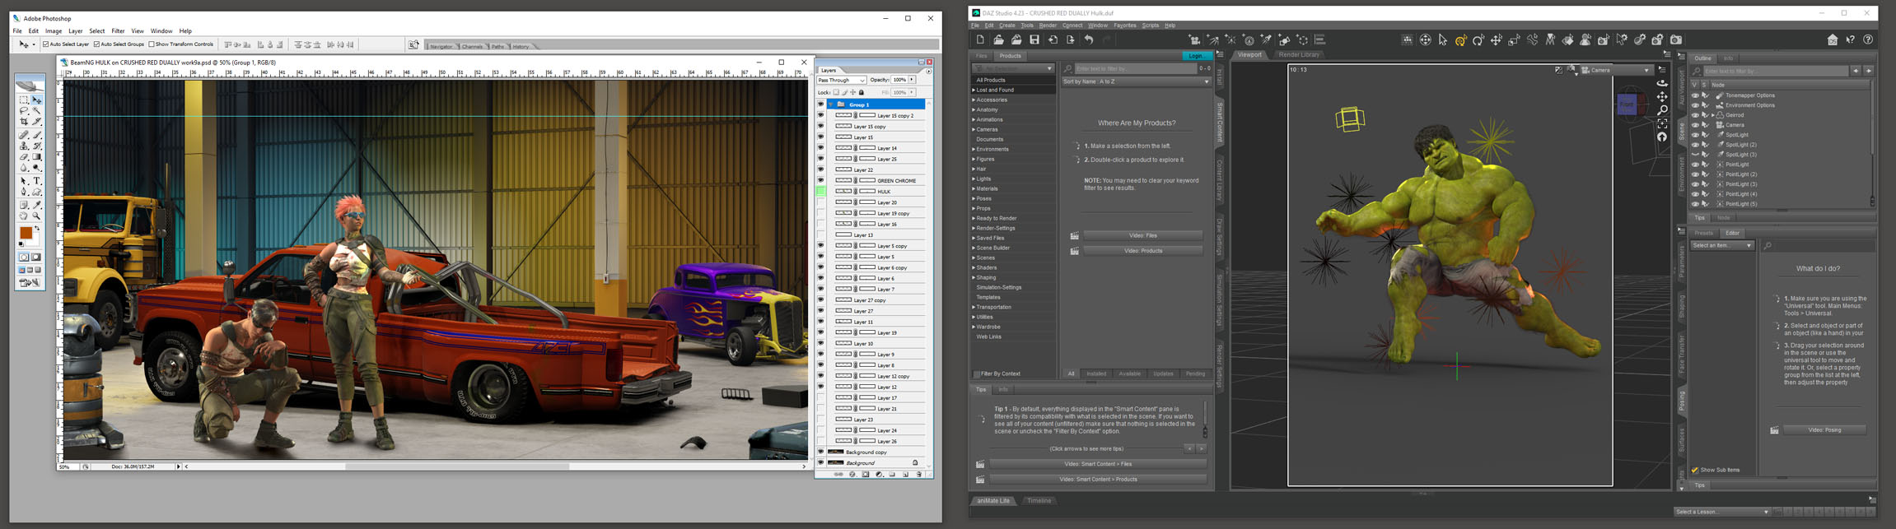Expand the Accessories category
The height and width of the screenshot is (529, 1896).
pos(974,100)
